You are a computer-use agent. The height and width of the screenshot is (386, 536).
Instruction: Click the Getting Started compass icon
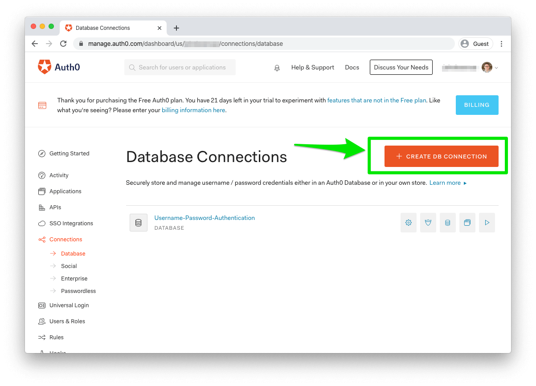42,154
